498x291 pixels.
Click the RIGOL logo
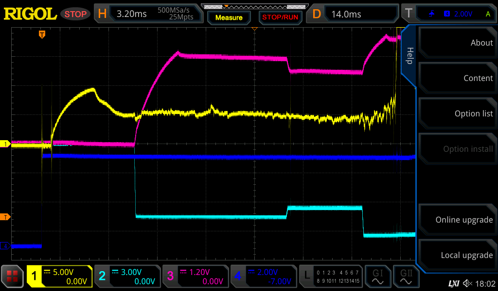pyautogui.click(x=30, y=14)
